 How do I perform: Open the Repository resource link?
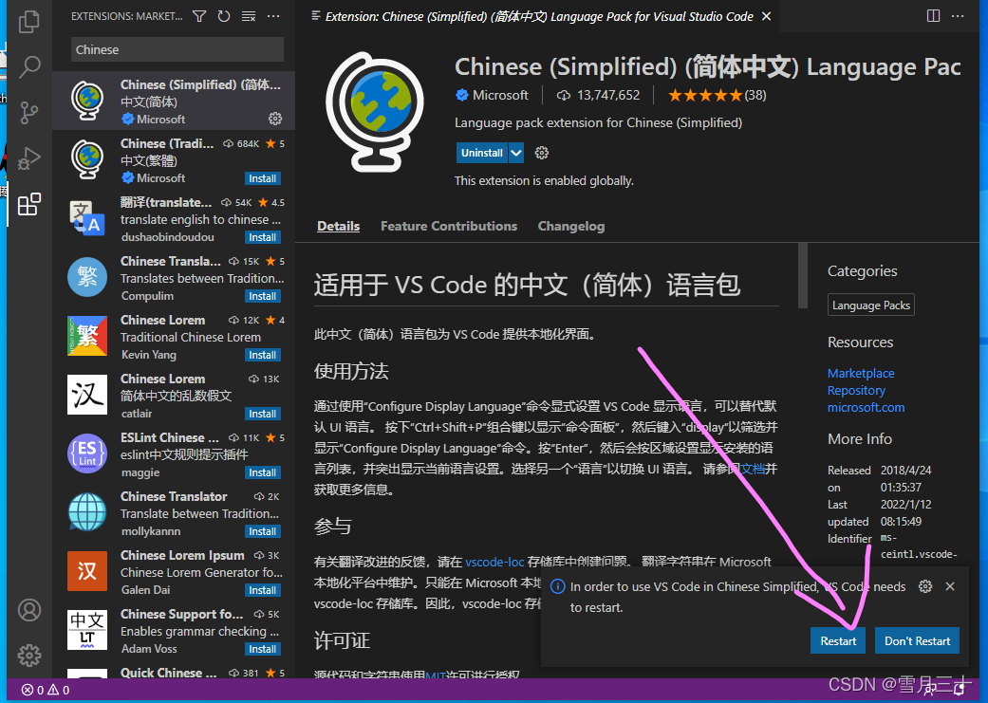[x=856, y=390]
